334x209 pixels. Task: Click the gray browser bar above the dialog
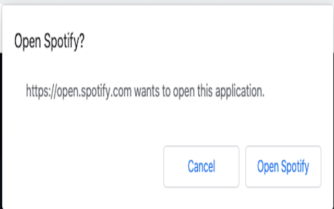click(167, 2)
